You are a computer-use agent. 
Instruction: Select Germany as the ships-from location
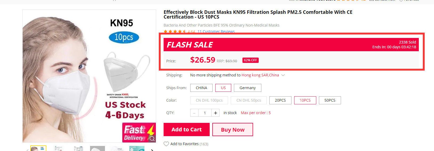[248, 88]
